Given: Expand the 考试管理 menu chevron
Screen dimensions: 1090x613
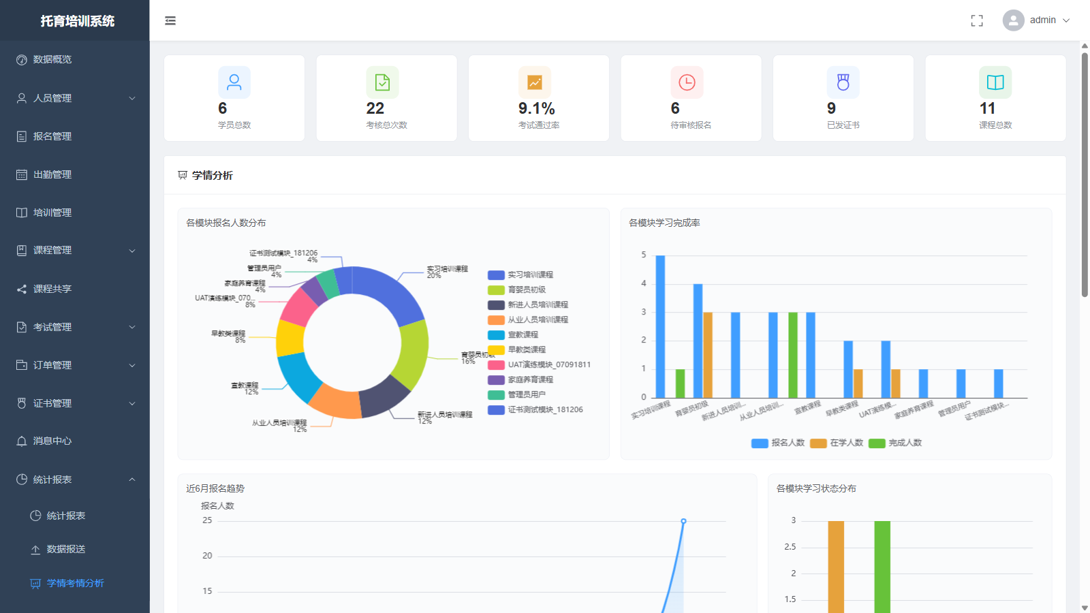Looking at the screenshot, I should [x=132, y=327].
